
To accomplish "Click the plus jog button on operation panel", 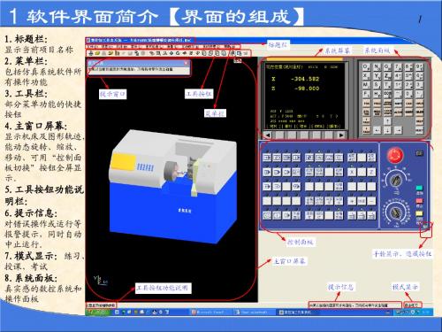I will (x=352, y=201).
